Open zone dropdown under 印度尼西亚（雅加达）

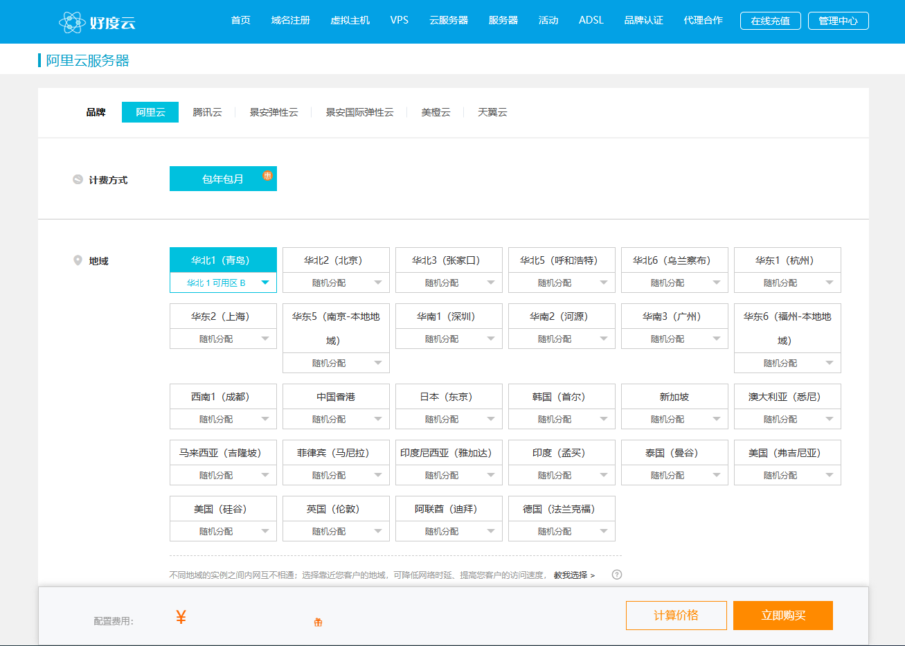(x=449, y=475)
